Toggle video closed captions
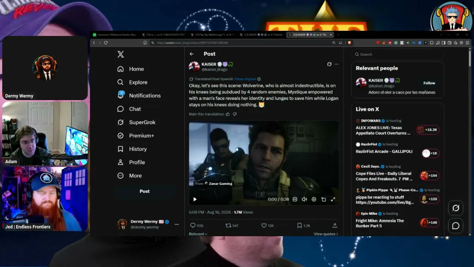474x267 pixels. tap(295, 199)
